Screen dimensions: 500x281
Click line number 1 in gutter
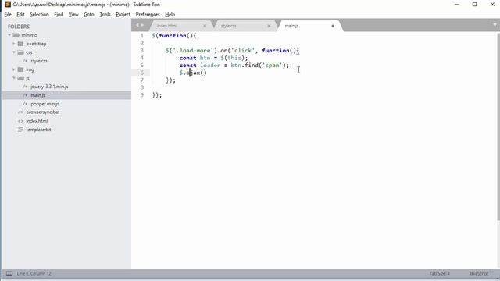point(142,36)
